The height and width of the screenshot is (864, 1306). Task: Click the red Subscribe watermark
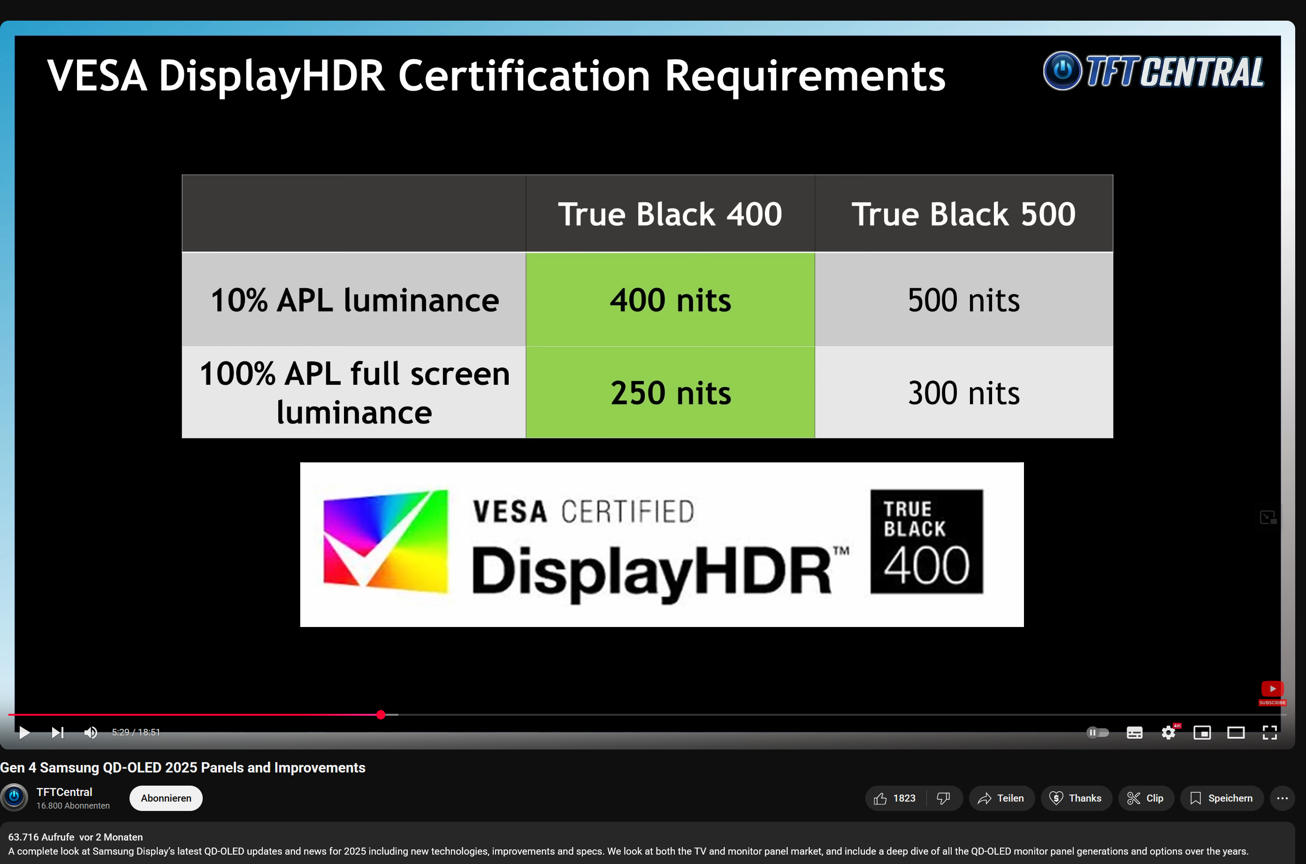point(1272,692)
